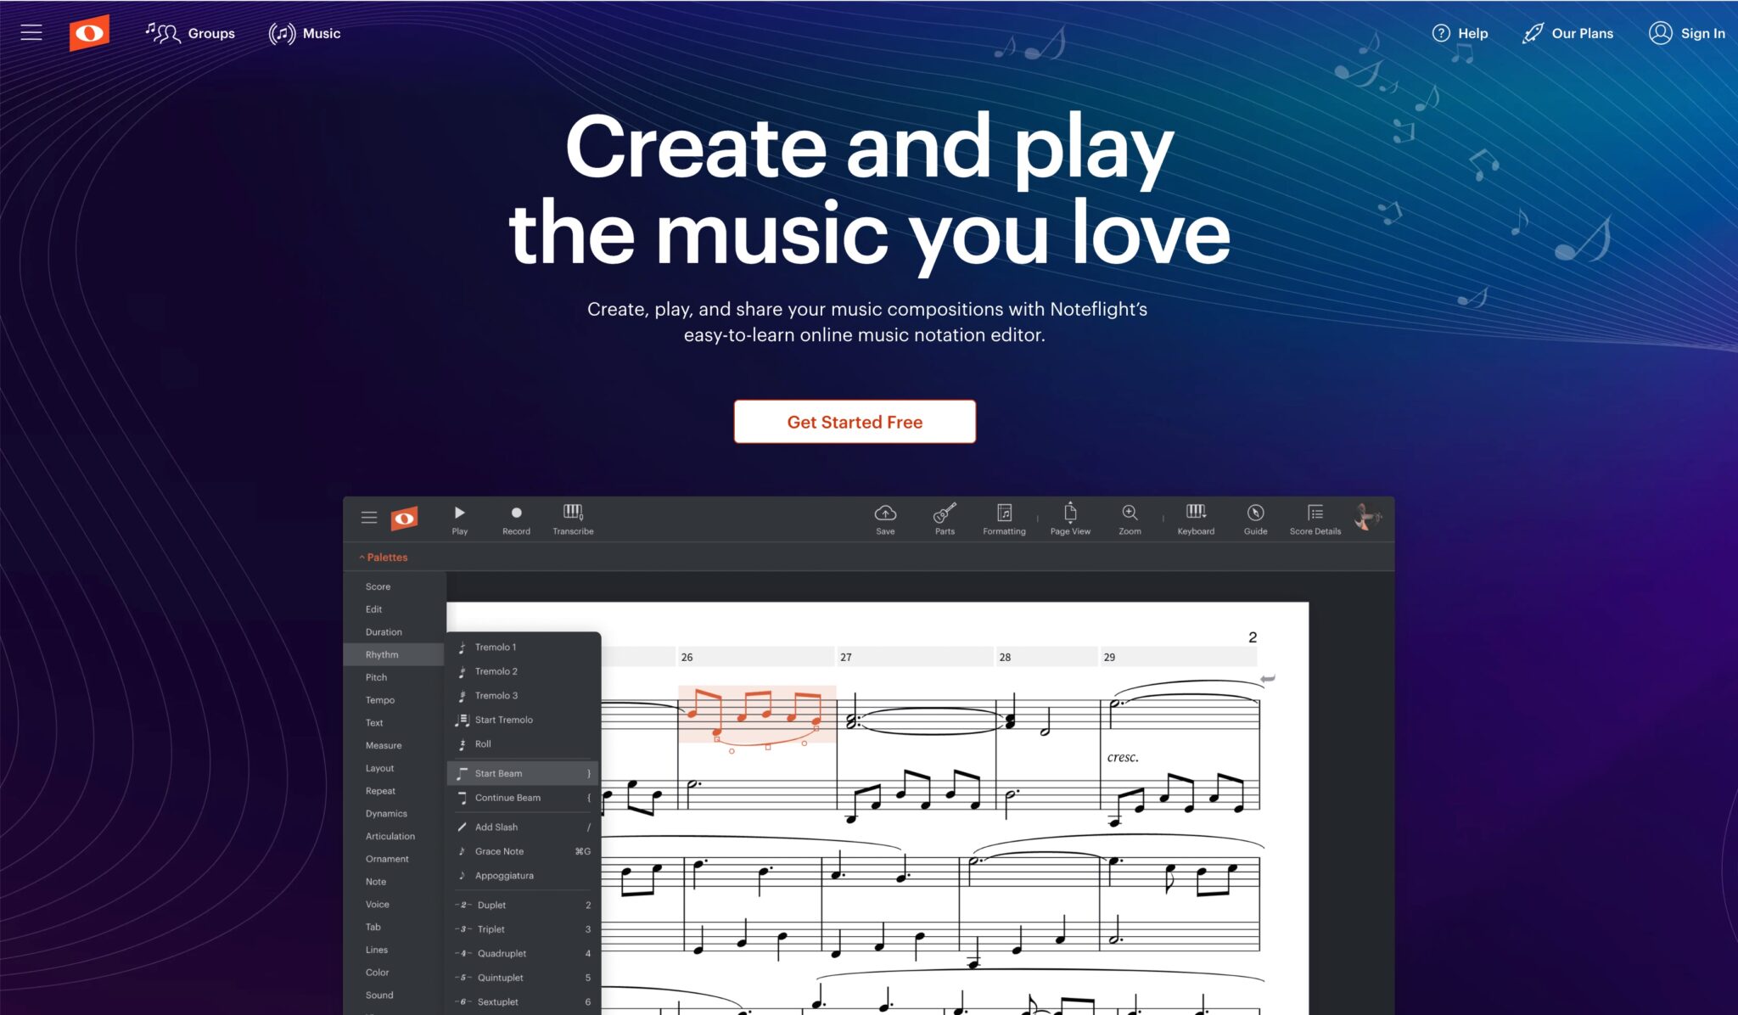Image resolution: width=1738 pixels, height=1015 pixels.
Task: Open the Duplet tuplet option
Action: pos(492,905)
